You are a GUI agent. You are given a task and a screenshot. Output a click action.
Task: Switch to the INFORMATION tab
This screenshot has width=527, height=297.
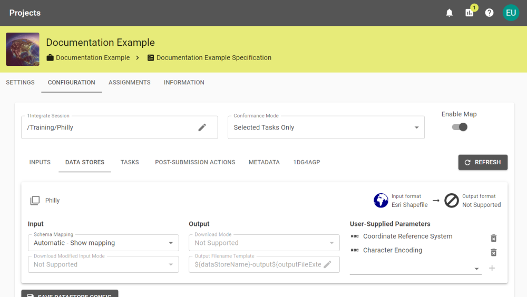click(x=184, y=82)
